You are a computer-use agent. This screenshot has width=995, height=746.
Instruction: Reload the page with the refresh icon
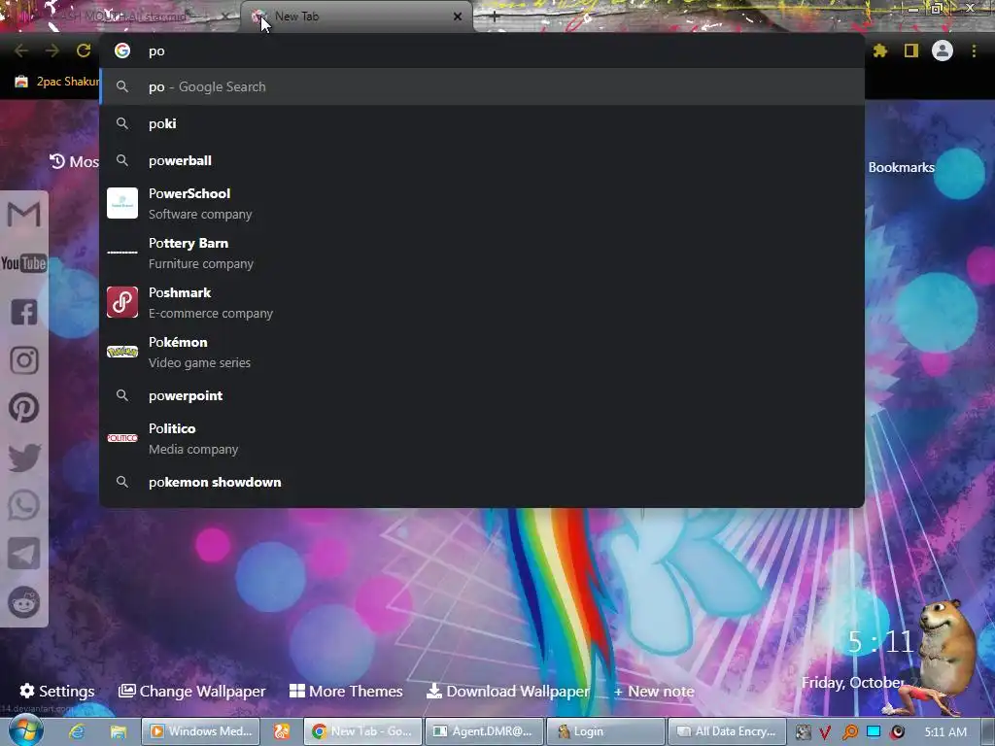84,51
